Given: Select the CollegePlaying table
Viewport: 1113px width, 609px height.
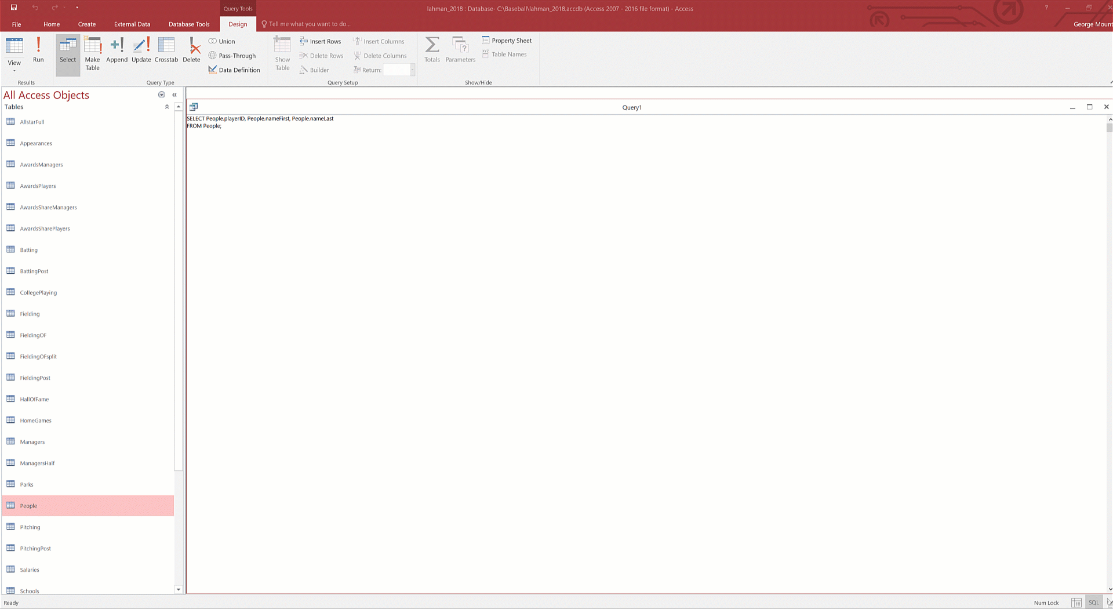Looking at the screenshot, I should (88, 293).
